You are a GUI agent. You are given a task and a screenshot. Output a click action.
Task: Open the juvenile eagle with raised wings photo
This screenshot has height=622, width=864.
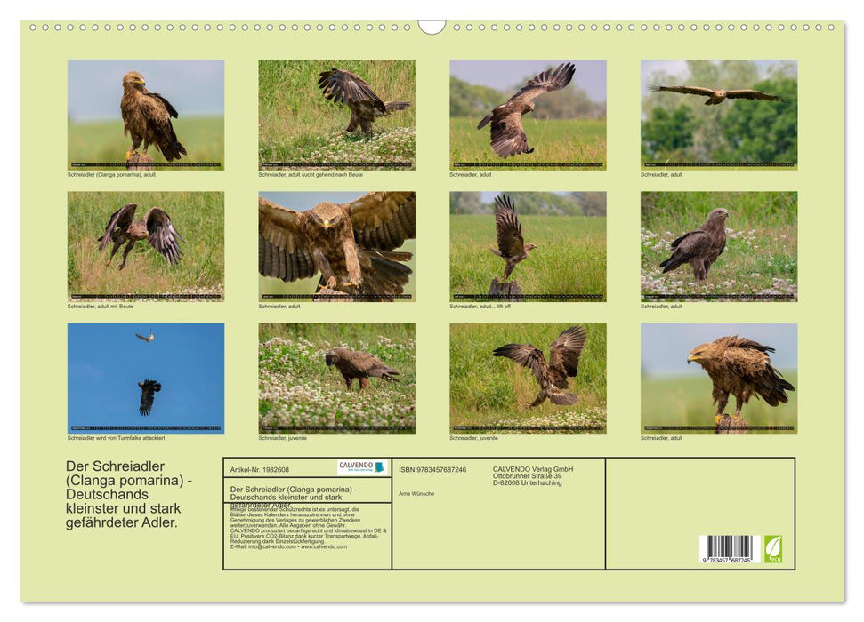pyautogui.click(x=528, y=378)
